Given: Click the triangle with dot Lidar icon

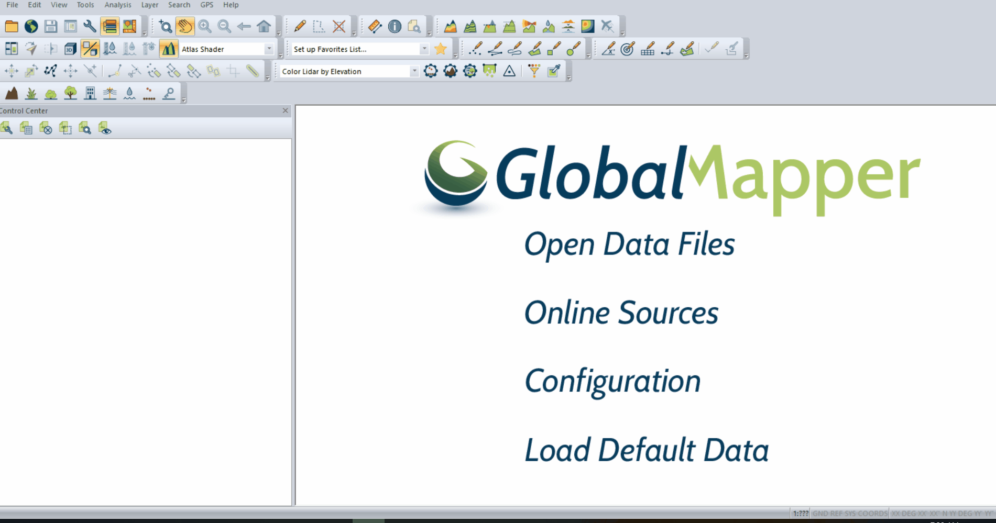Looking at the screenshot, I should tap(509, 71).
